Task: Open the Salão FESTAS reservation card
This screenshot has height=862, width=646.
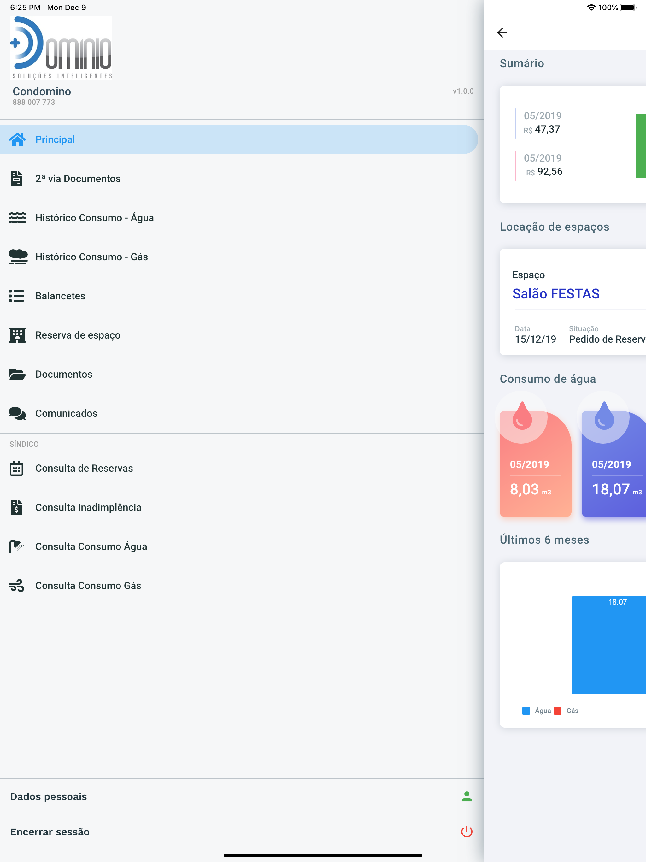Action: click(x=573, y=302)
